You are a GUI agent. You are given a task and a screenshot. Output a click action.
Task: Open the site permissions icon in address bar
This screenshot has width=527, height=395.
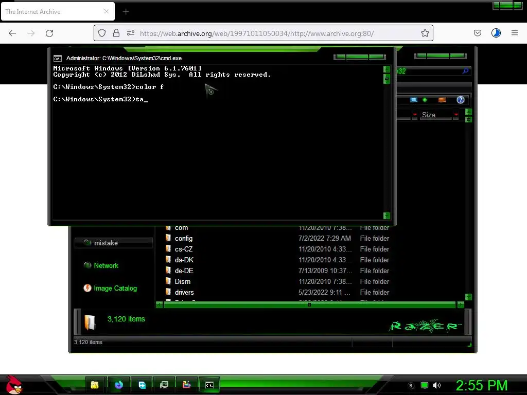click(x=130, y=33)
